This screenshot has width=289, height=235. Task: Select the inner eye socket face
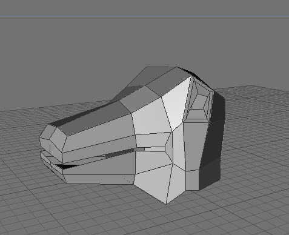point(199,102)
